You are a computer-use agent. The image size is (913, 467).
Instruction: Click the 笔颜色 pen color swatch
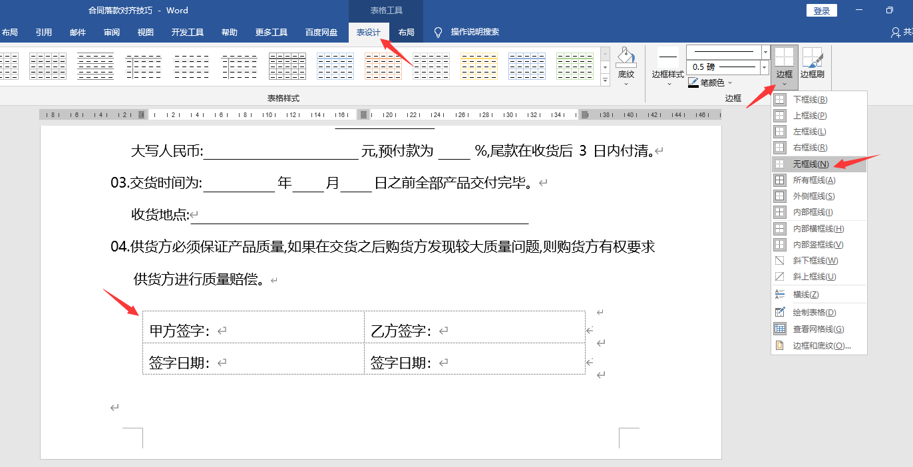[693, 83]
